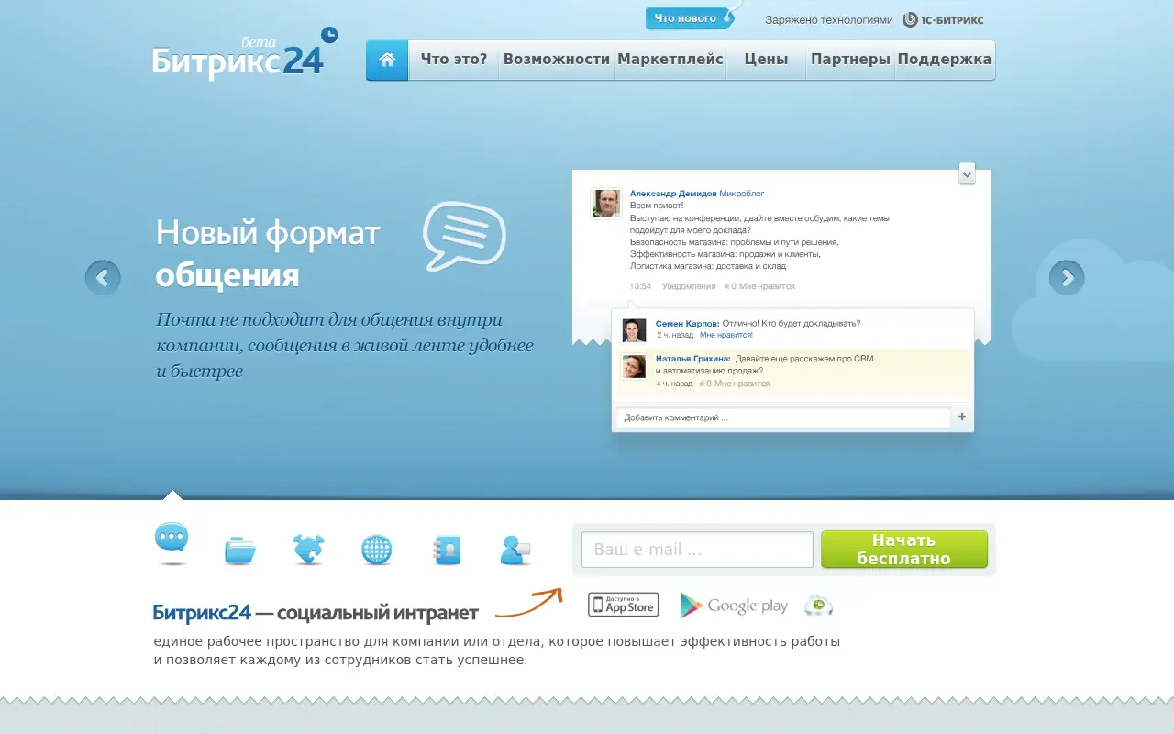The height and width of the screenshot is (734, 1174).
Task: Click the Добавить комментарий field
Action: tap(783, 417)
